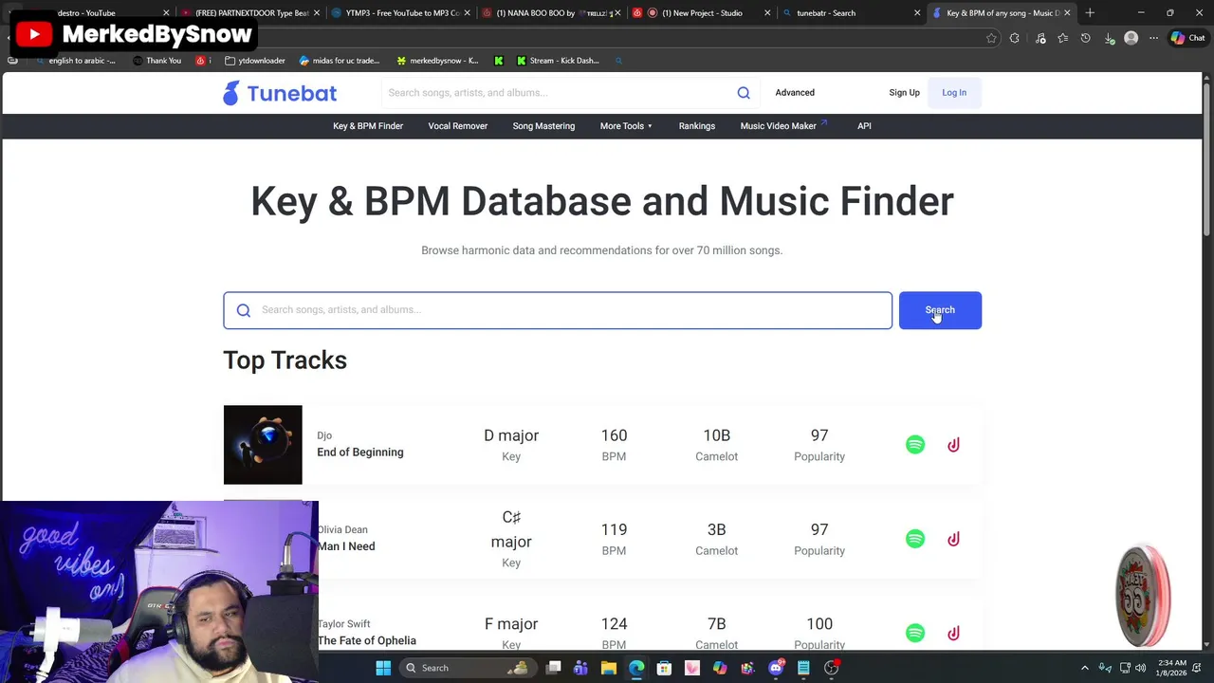Open API menu item
This screenshot has height=683, width=1214.
pos(864,126)
